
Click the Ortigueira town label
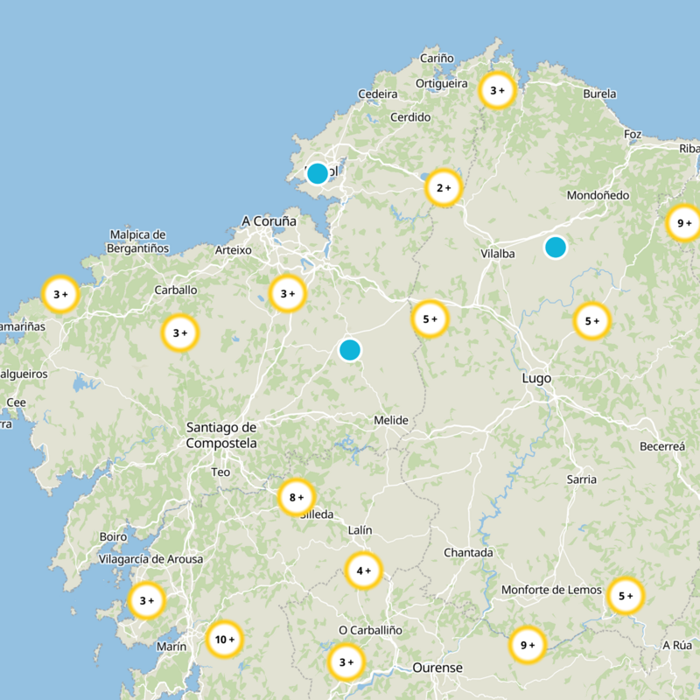pyautogui.click(x=442, y=84)
